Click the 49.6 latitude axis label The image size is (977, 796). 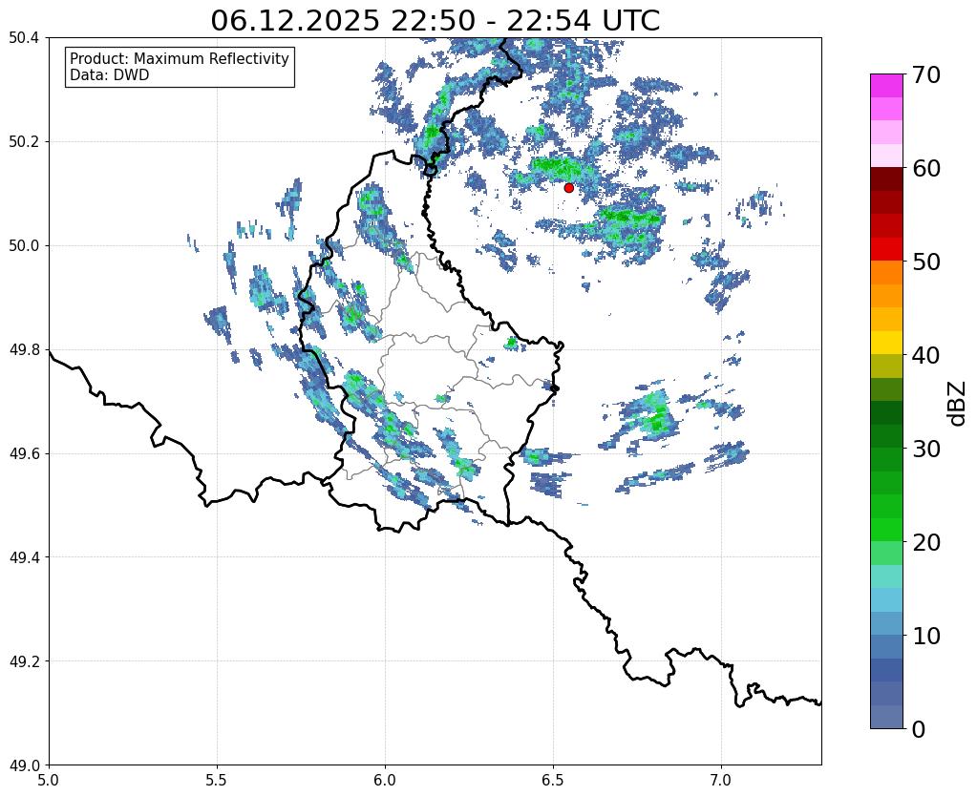pyautogui.click(x=24, y=454)
